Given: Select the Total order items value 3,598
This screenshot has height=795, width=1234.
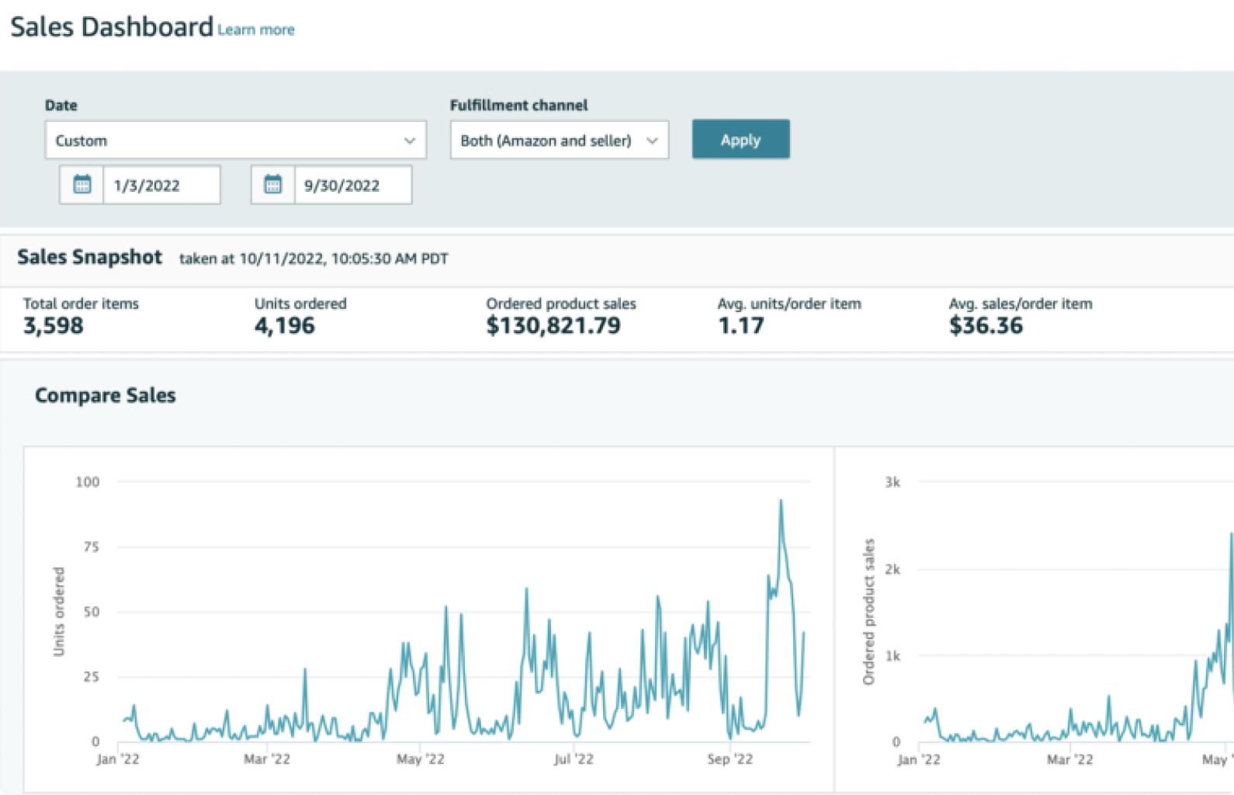Looking at the screenshot, I should pos(53,326).
